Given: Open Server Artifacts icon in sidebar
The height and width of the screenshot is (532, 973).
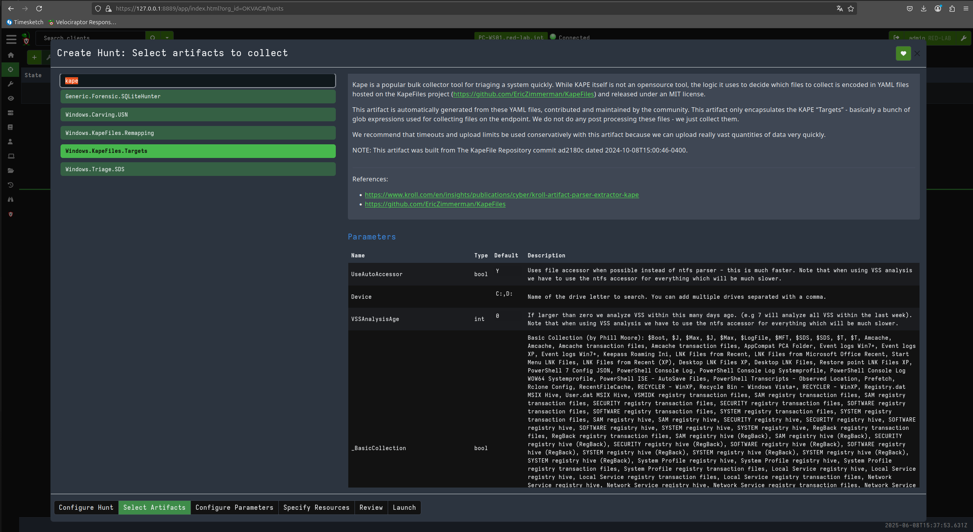Looking at the screenshot, I should 11,113.
